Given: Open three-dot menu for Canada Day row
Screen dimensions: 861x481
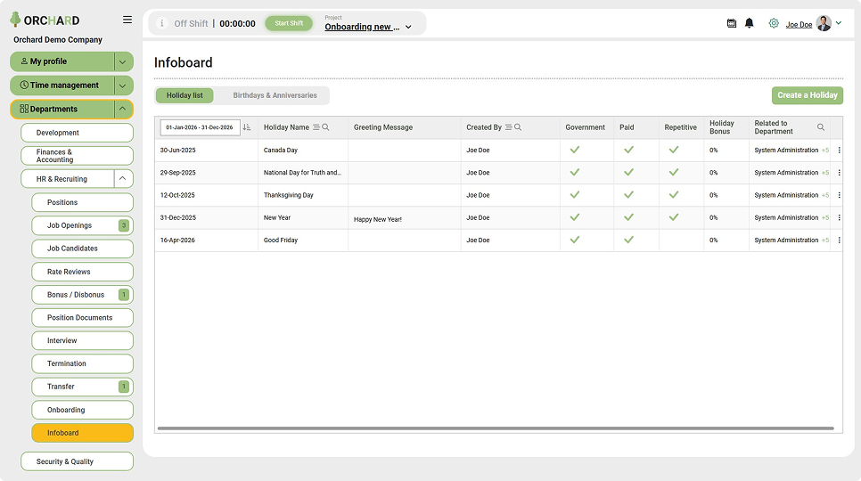Looking at the screenshot, I should point(839,150).
